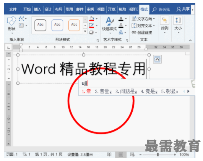Open the Shape Outline dropdown arrow
The image size is (203, 161).
97,26
